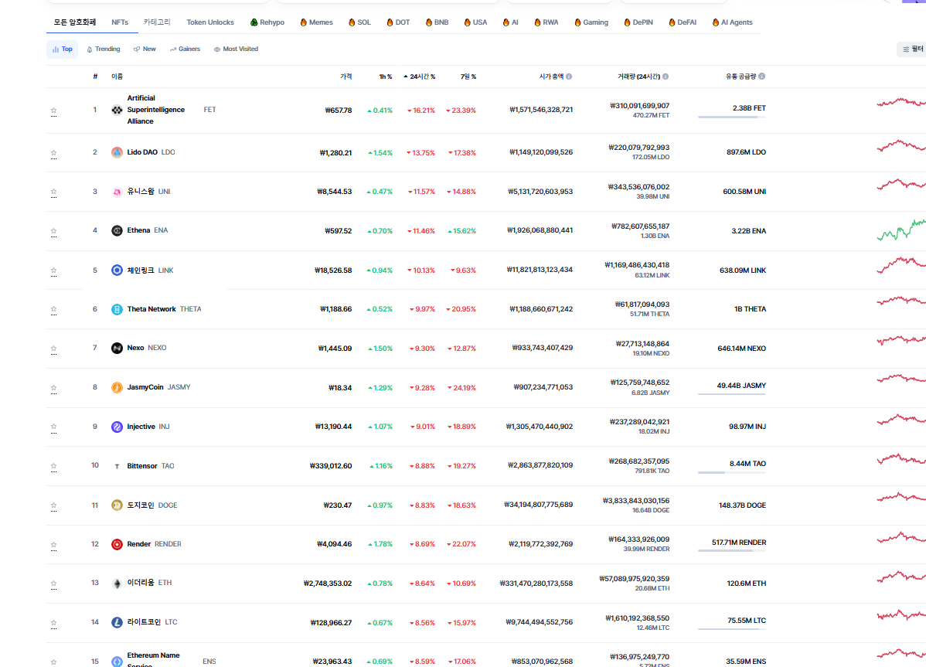Click the Nexo coin logo

[x=117, y=349]
